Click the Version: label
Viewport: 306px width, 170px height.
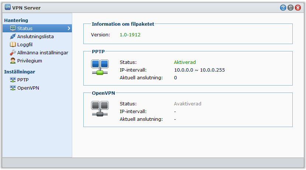coord(101,35)
